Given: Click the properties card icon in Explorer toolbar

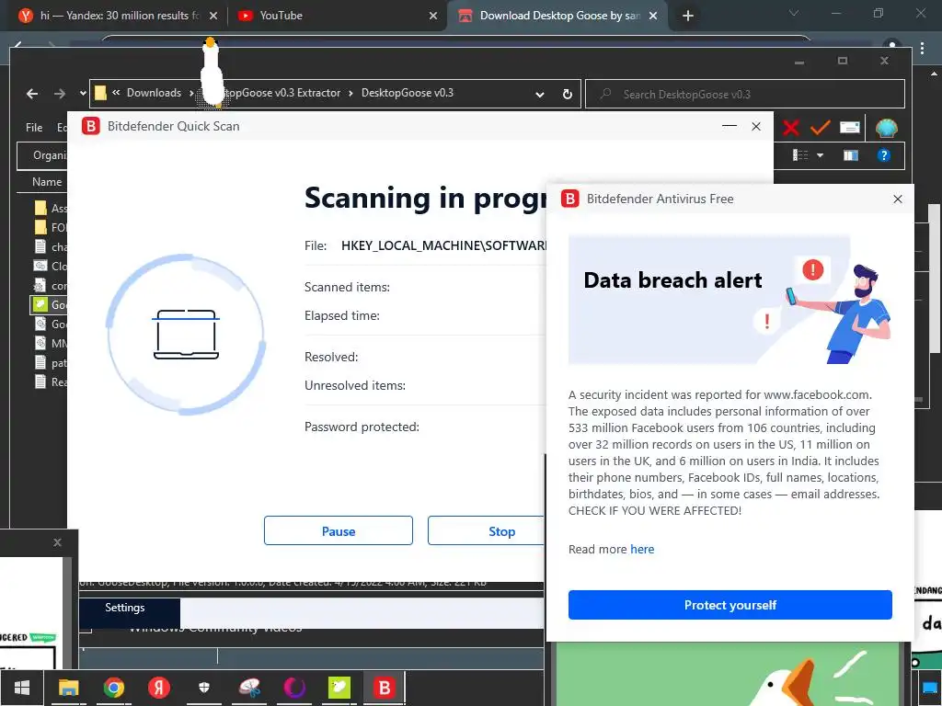Looking at the screenshot, I should coord(849,127).
